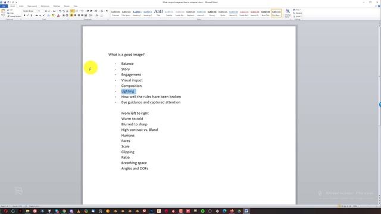This screenshot has width=381, height=214.
Task: Click the Numbering list icon
Action: pos(77,11)
